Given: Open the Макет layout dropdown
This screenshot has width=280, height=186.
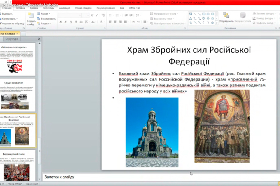Looking at the screenshot, I should [45, 14].
